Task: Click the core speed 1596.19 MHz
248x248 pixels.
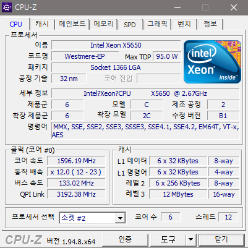Action: point(76,161)
